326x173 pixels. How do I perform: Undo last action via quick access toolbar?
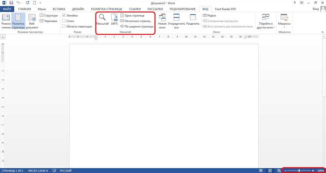click(x=18, y=3)
